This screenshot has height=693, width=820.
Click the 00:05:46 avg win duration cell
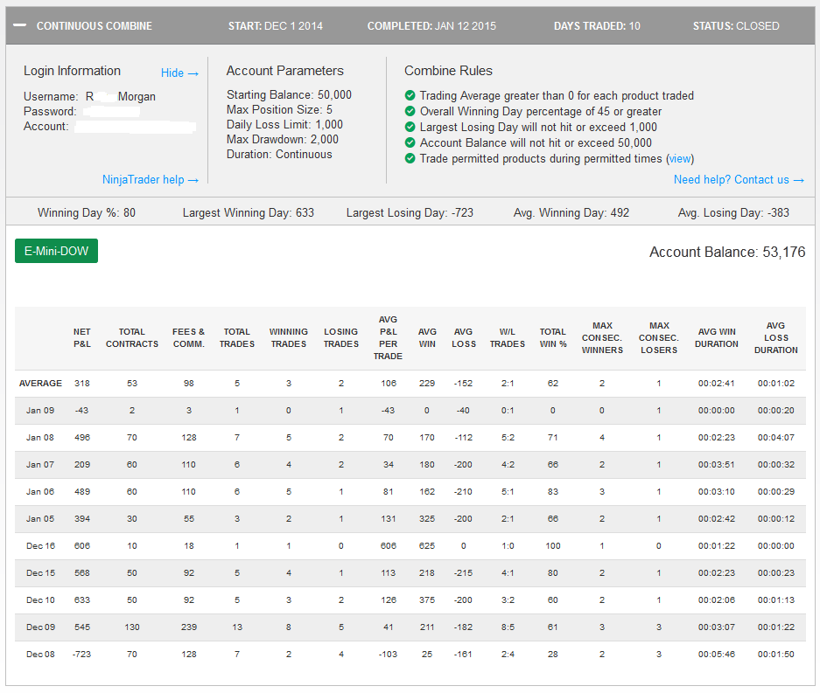pyautogui.click(x=717, y=655)
